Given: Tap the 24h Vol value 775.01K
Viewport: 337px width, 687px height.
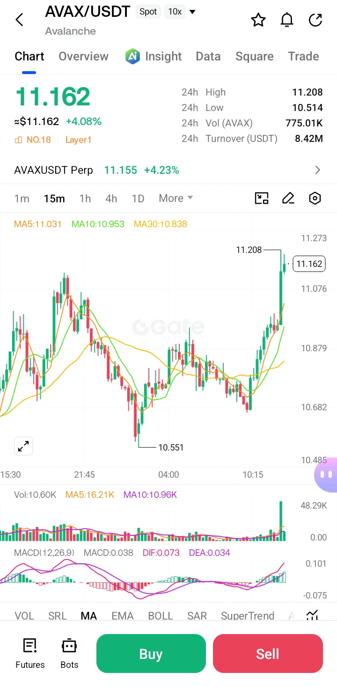Looking at the screenshot, I should click(x=304, y=123).
